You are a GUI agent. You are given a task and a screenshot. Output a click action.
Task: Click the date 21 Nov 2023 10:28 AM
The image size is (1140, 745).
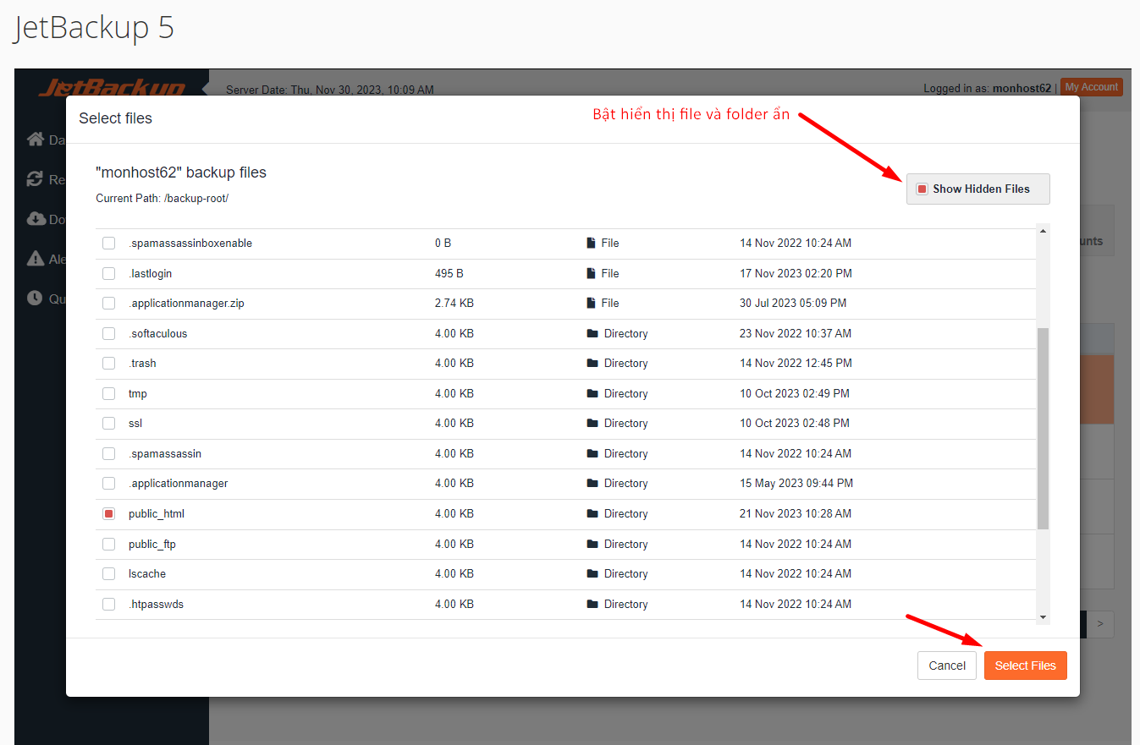pyautogui.click(x=796, y=513)
